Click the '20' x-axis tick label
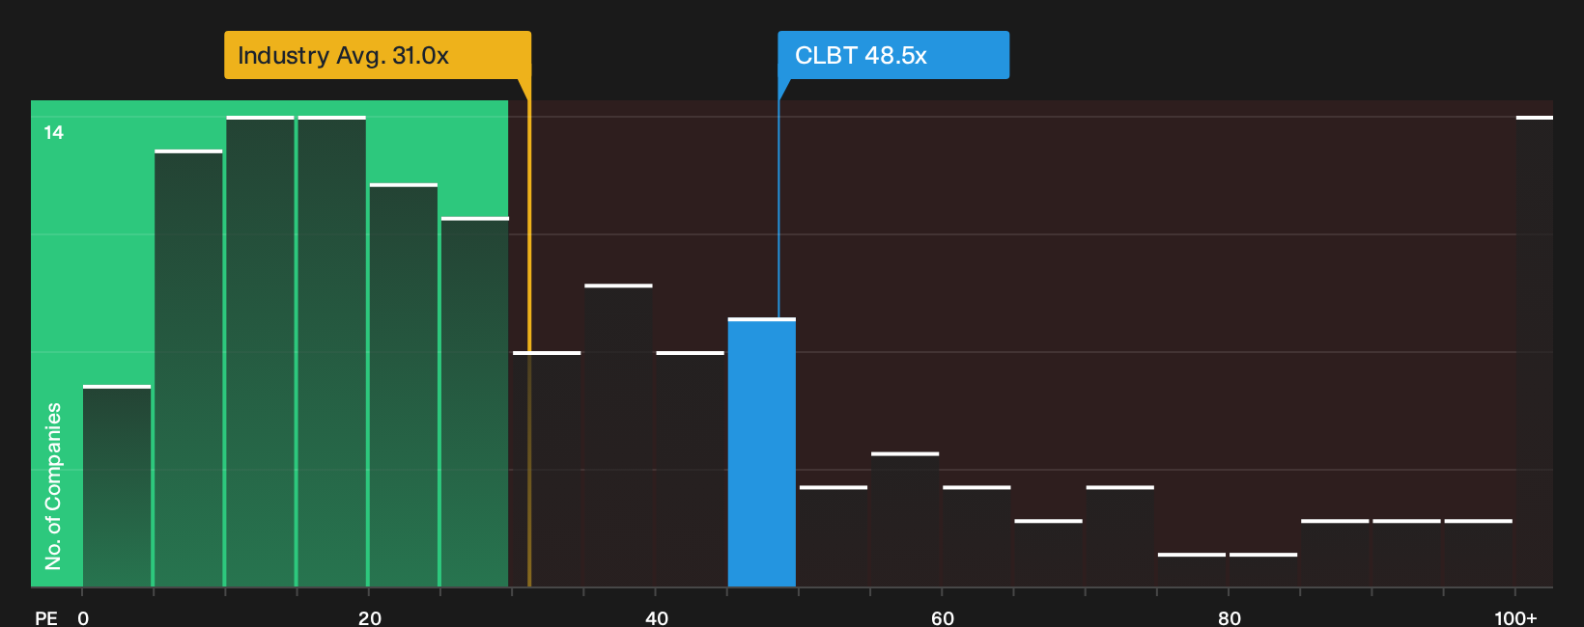 370,618
